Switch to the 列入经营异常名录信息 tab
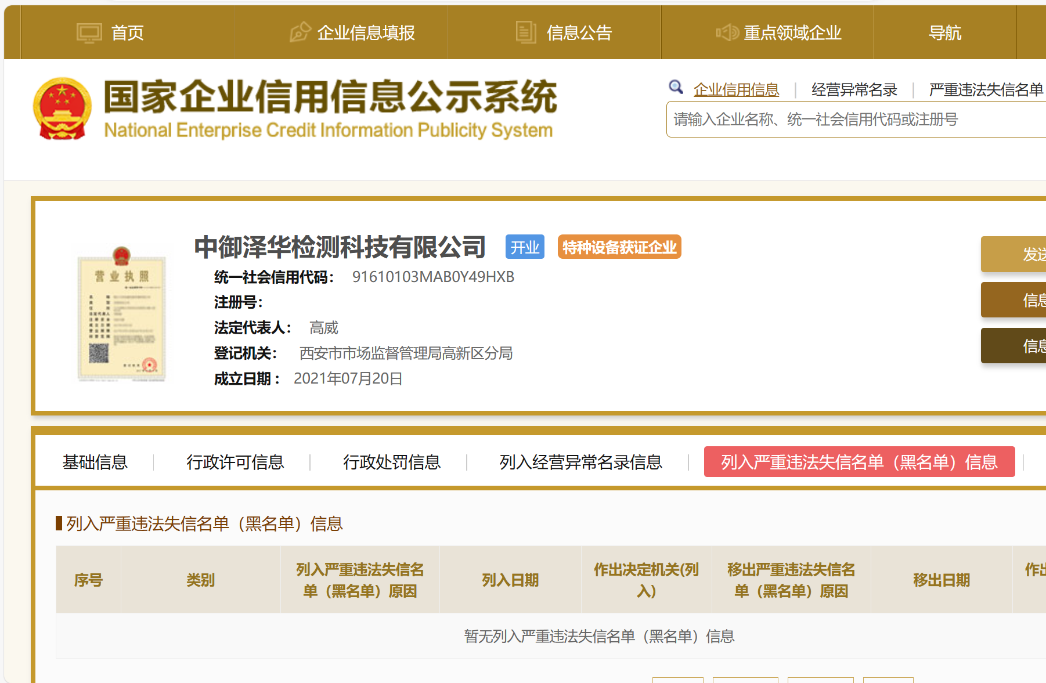1046x683 pixels. coord(581,462)
